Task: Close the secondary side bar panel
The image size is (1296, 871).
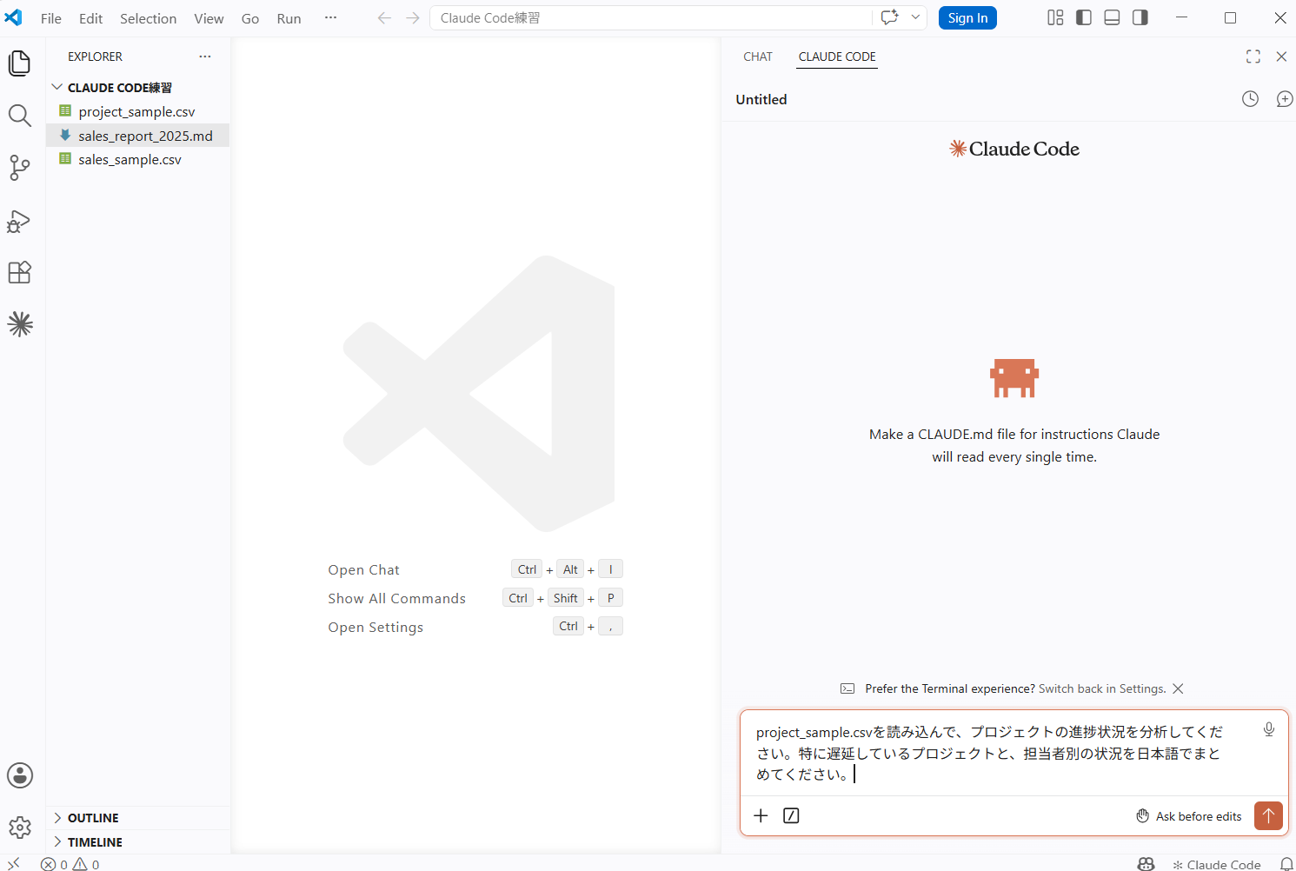Action: [x=1281, y=57]
